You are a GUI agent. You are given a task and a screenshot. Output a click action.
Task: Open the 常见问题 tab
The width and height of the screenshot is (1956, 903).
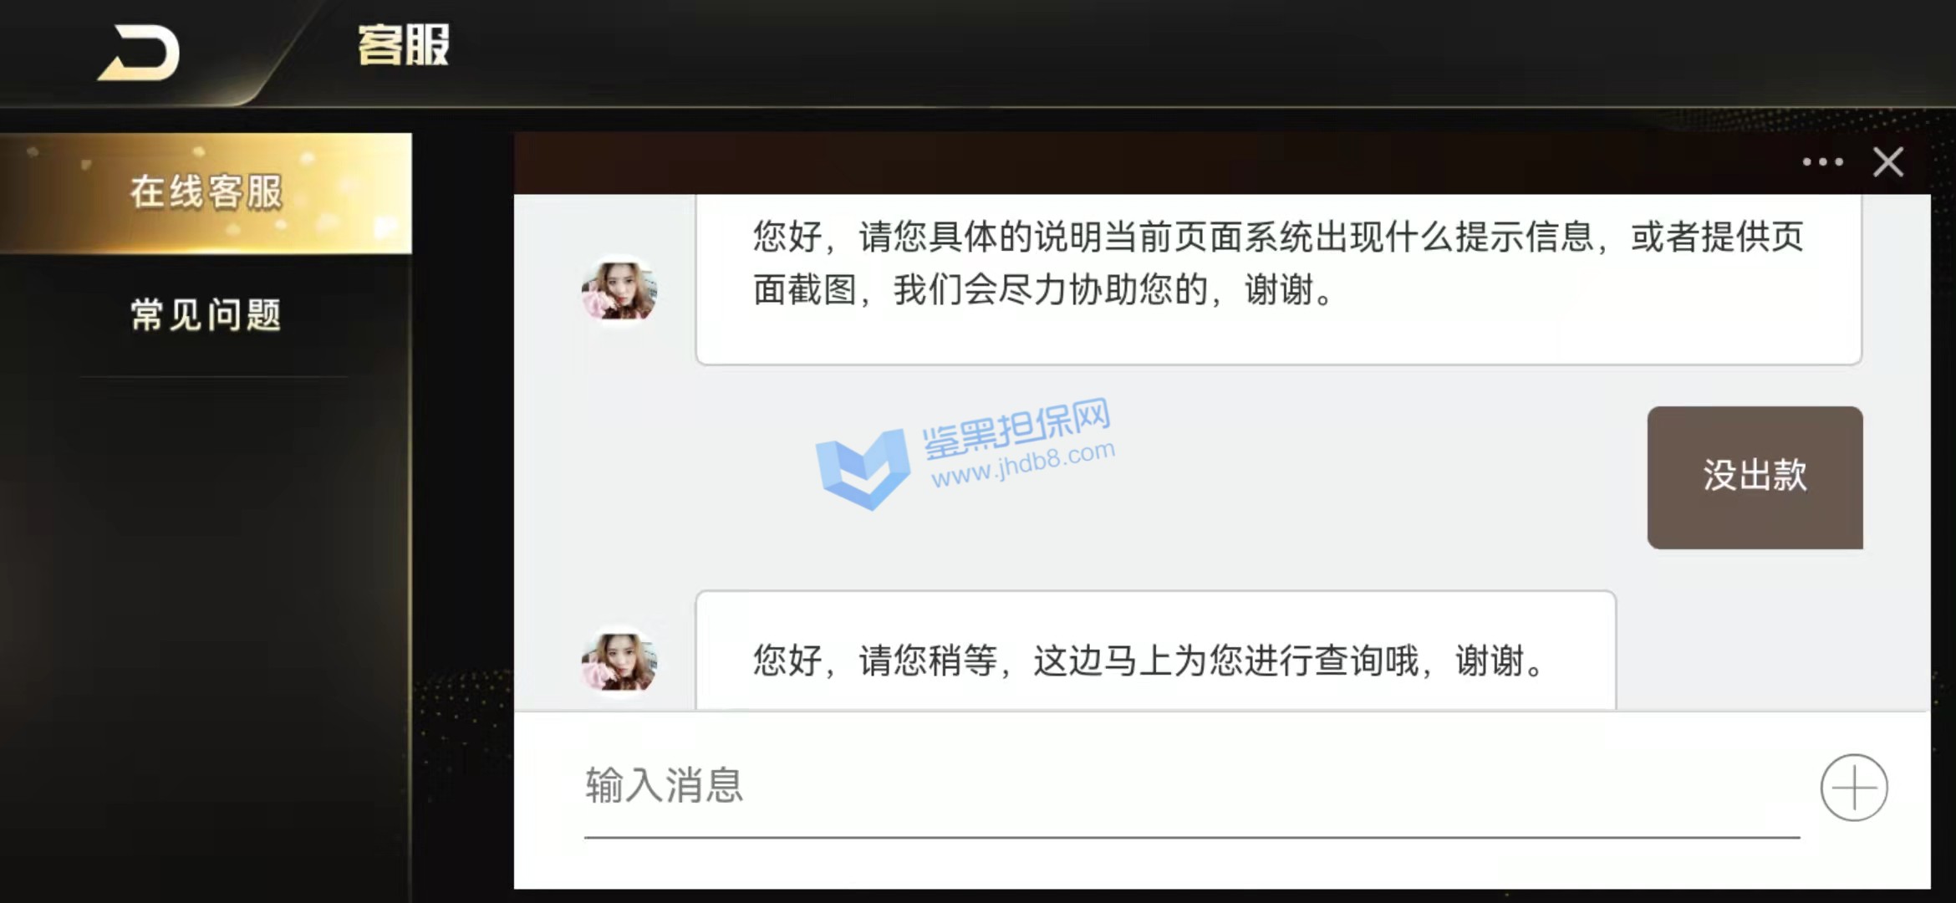pyautogui.click(x=206, y=315)
